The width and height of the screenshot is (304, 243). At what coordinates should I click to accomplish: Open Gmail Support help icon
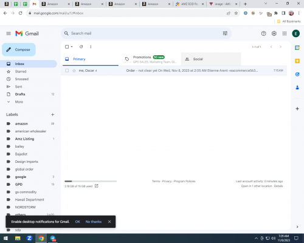263,33
